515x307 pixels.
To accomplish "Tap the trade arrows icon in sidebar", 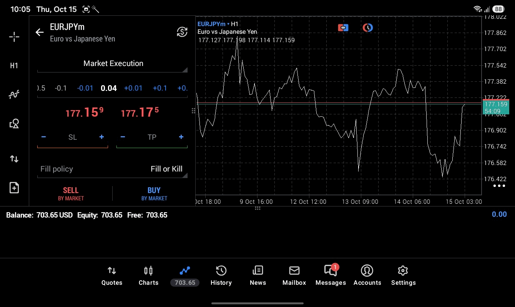I will pyautogui.click(x=14, y=158).
